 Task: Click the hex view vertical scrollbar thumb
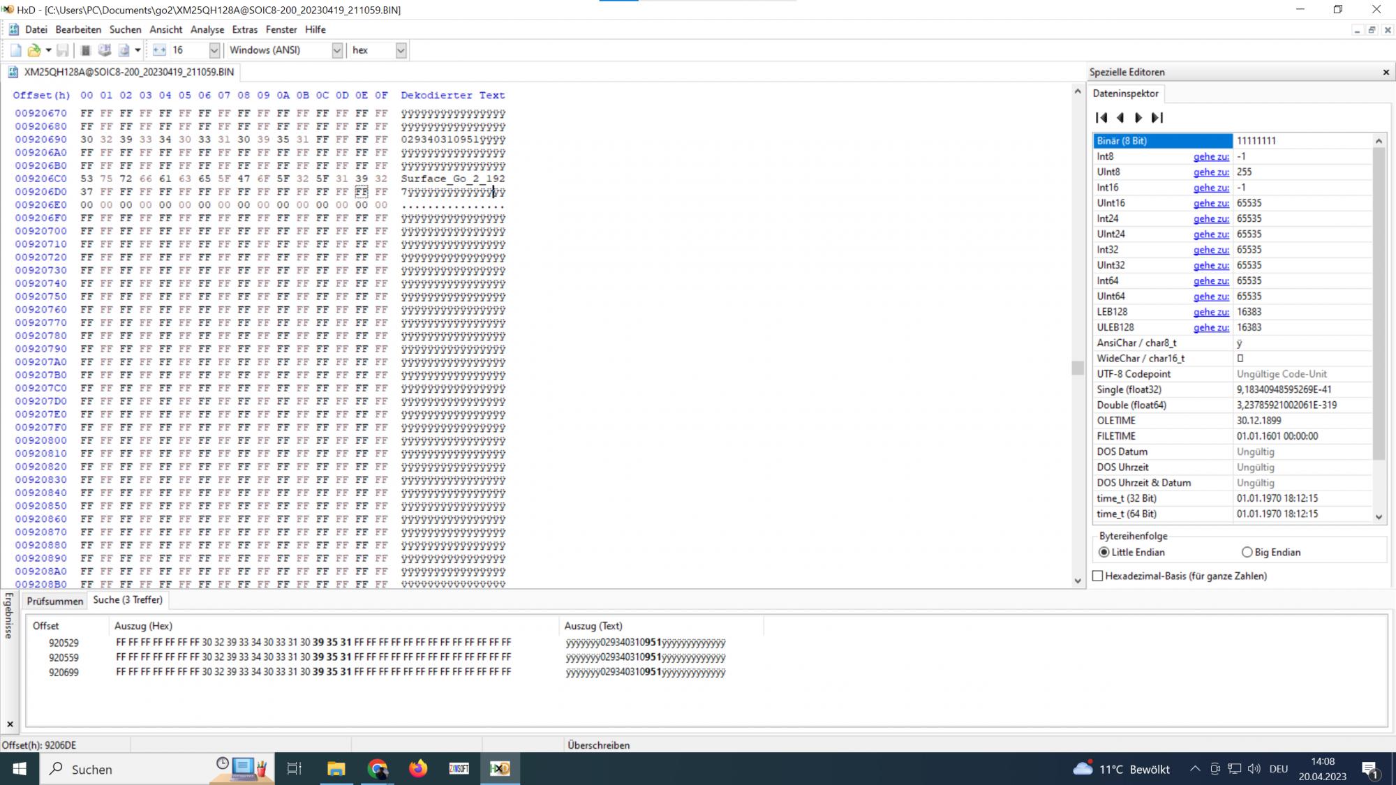[1078, 368]
